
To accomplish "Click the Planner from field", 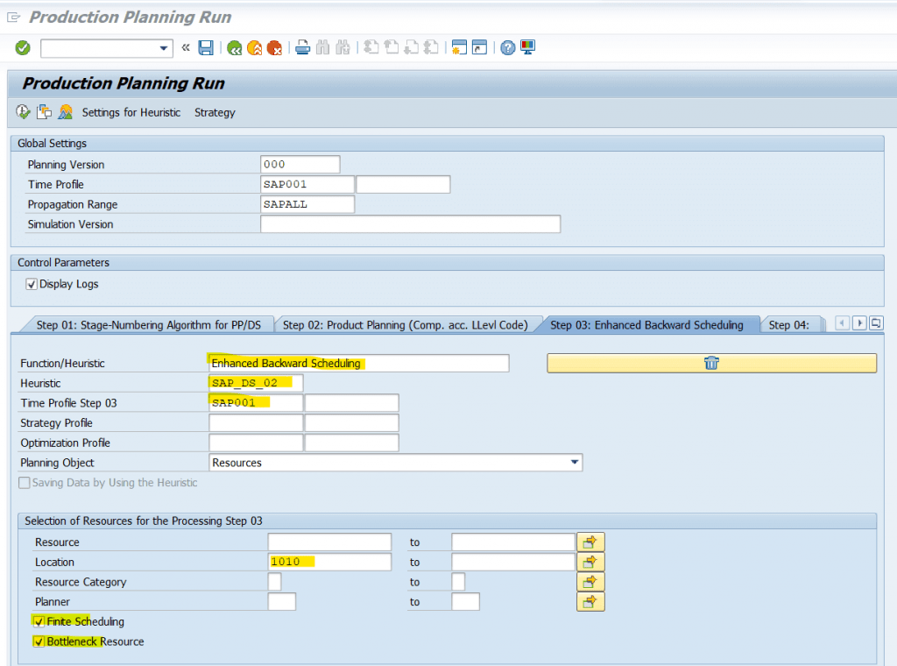I will [281, 602].
